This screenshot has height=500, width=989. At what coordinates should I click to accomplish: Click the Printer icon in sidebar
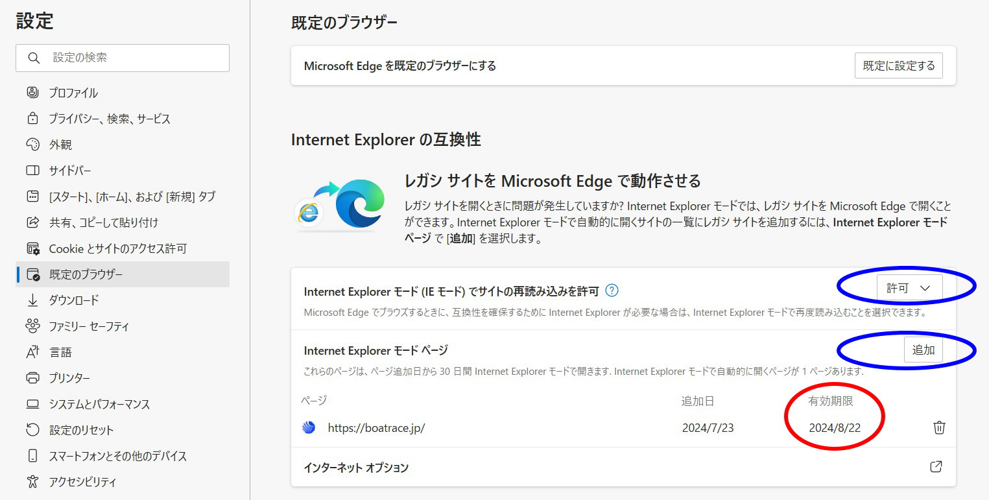point(32,378)
